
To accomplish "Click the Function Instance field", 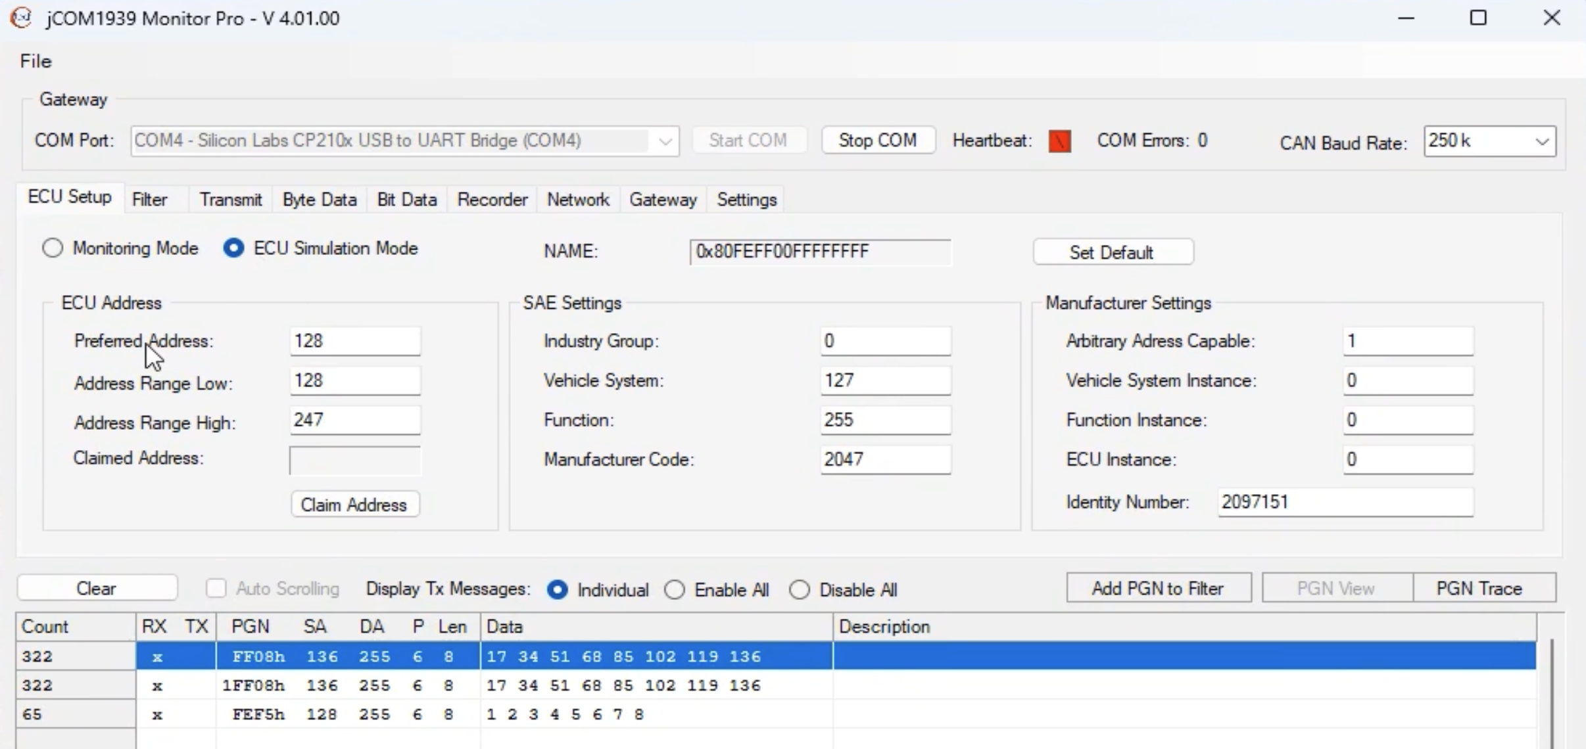I will [1408, 420].
